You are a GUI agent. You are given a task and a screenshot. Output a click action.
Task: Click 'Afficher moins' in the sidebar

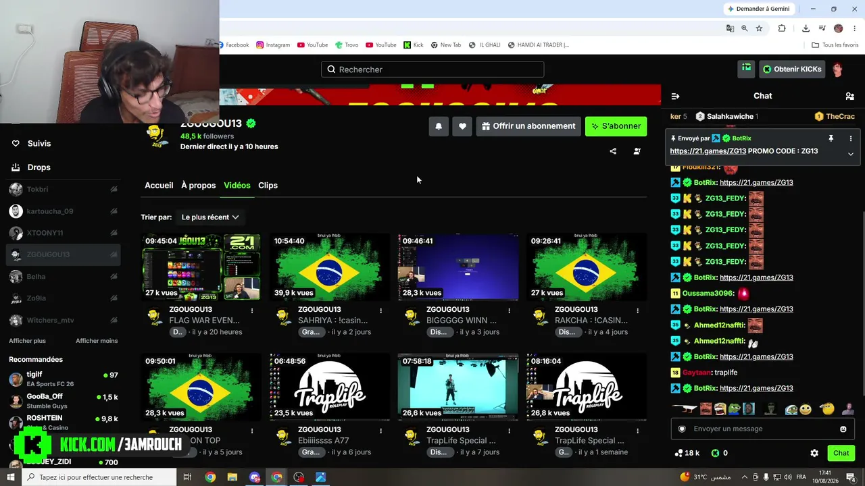97,341
